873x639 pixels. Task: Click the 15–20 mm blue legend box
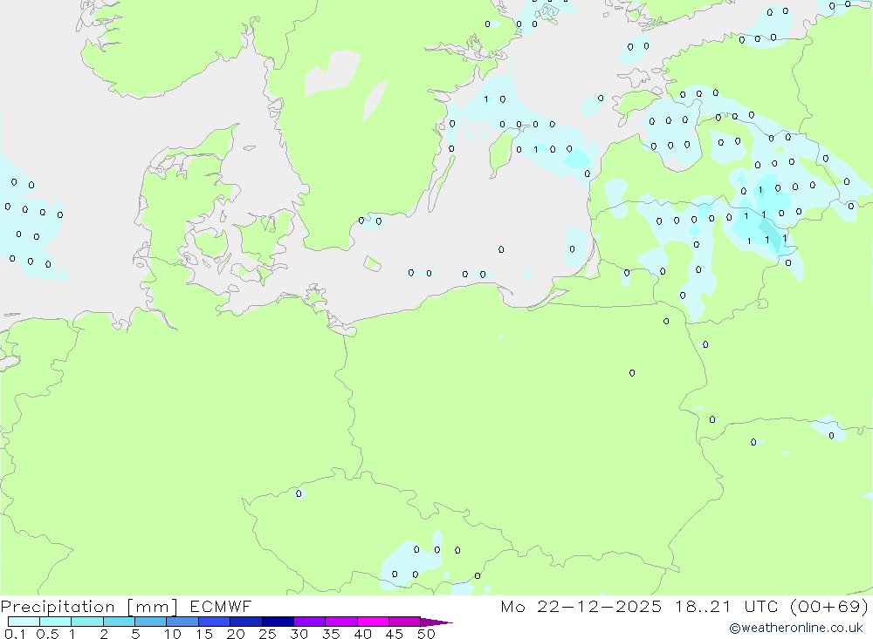215,622
